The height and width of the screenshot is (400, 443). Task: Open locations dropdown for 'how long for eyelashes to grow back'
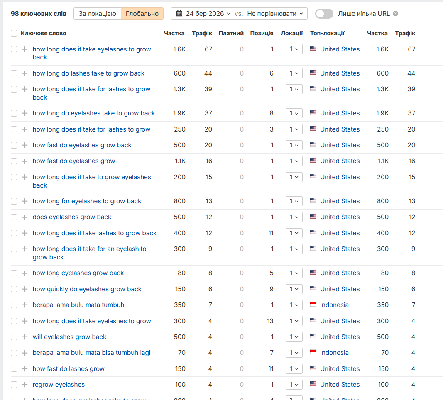click(x=294, y=201)
